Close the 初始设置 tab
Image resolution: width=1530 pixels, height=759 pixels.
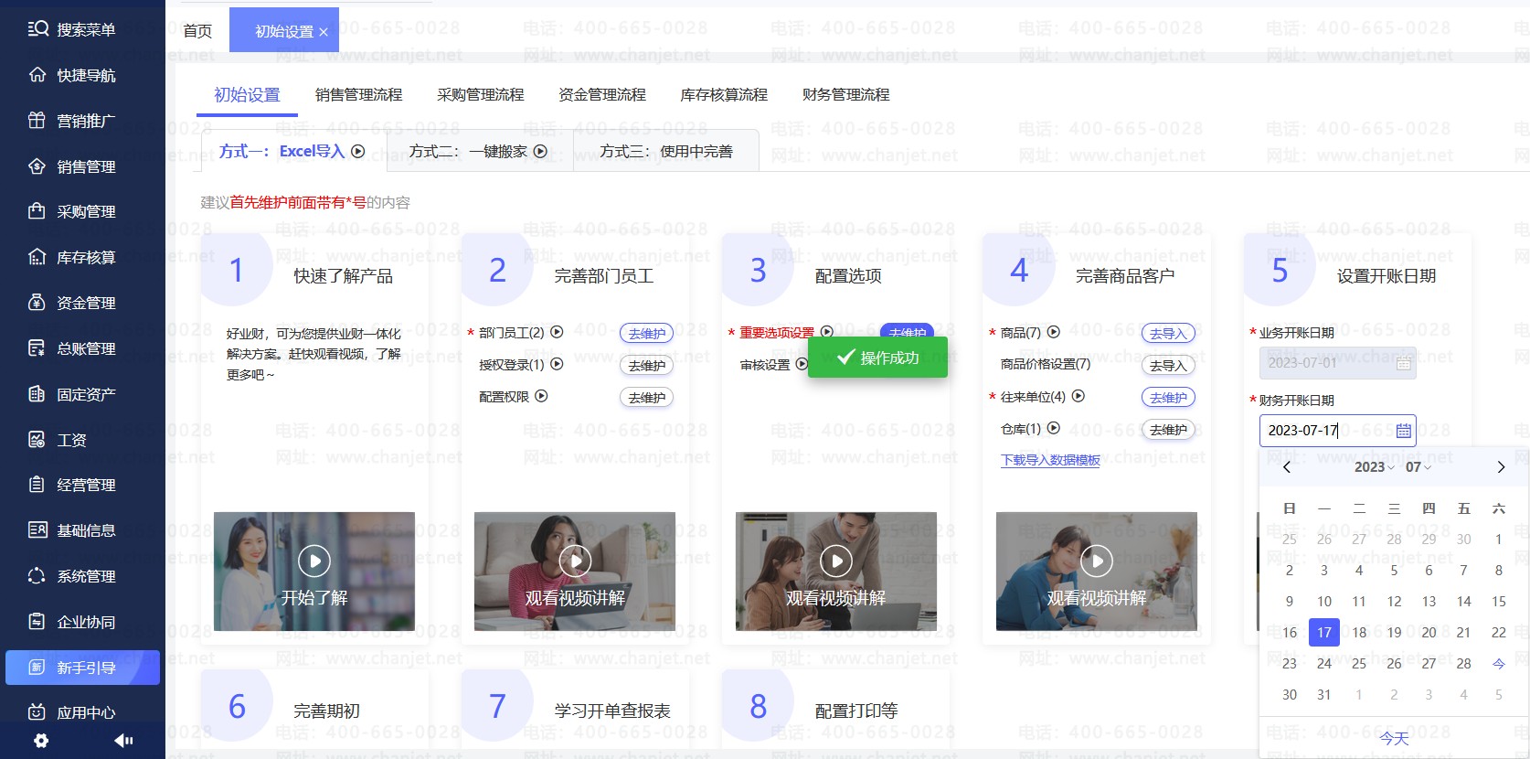coord(324,32)
